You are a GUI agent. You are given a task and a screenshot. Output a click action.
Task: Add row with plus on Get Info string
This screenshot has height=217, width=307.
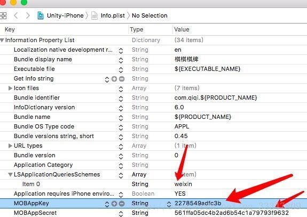point(114,79)
